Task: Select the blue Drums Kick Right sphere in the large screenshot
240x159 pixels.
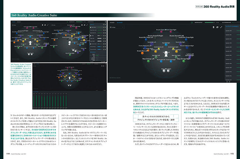Action: 171,61
